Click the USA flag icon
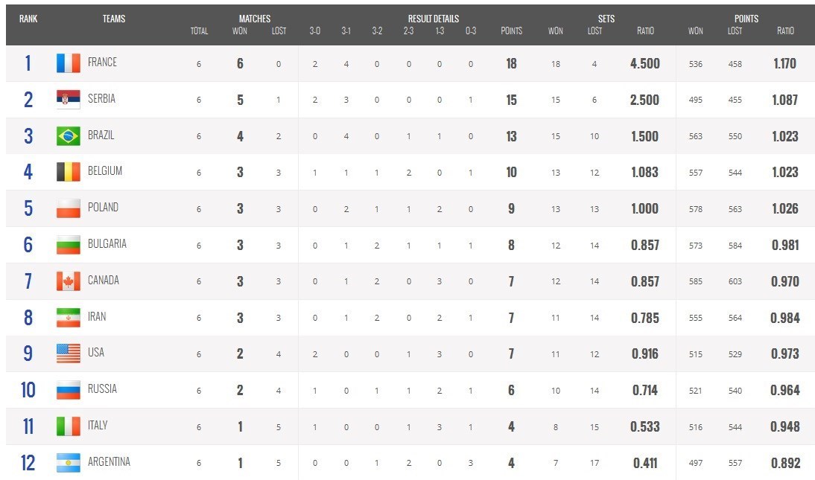Viewport: 815px width, 480px height. 68,353
